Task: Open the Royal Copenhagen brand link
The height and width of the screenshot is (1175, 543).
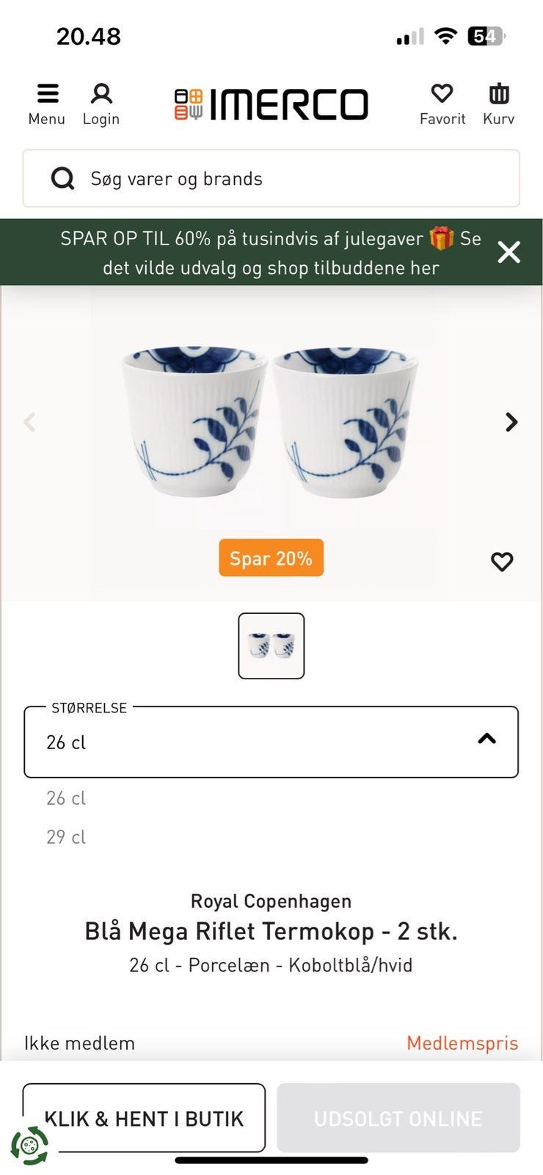Action: coord(271,901)
